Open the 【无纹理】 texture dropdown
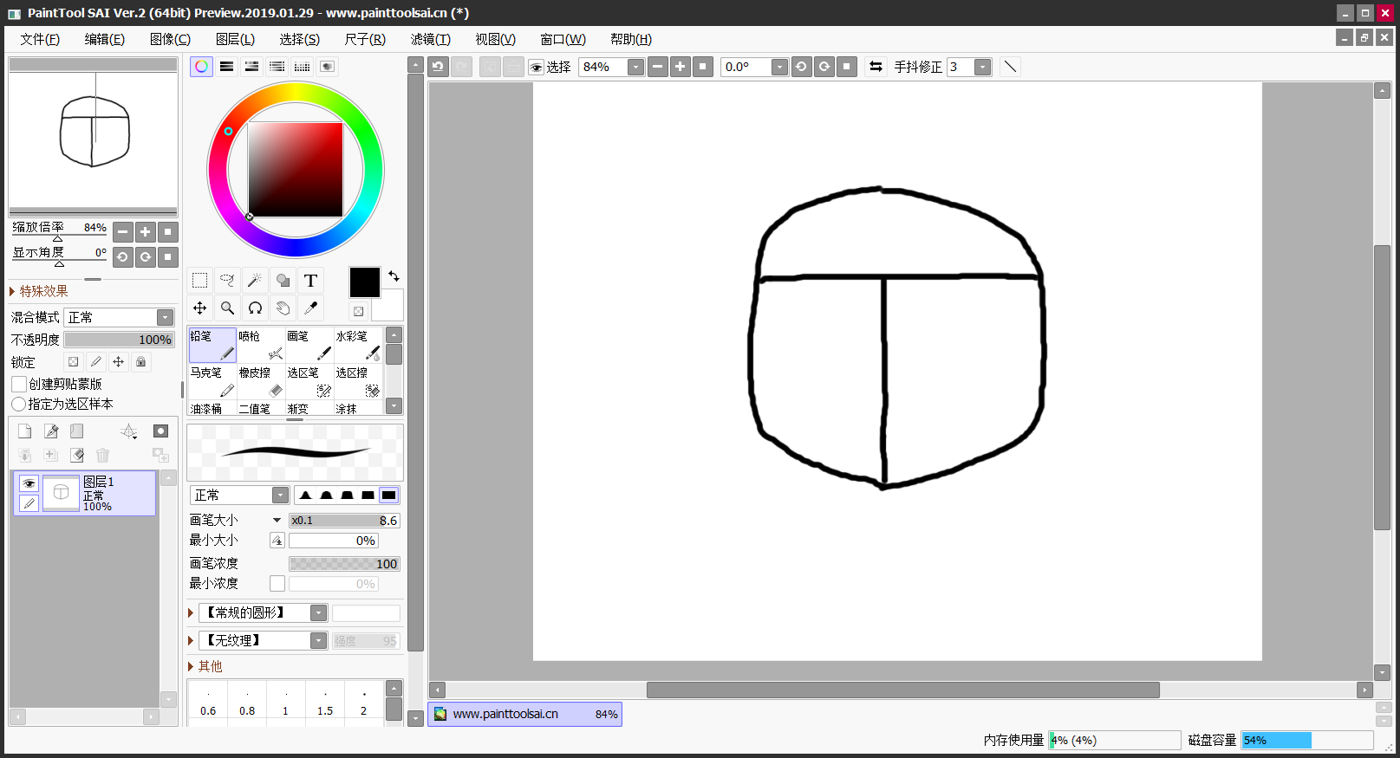 (x=264, y=640)
